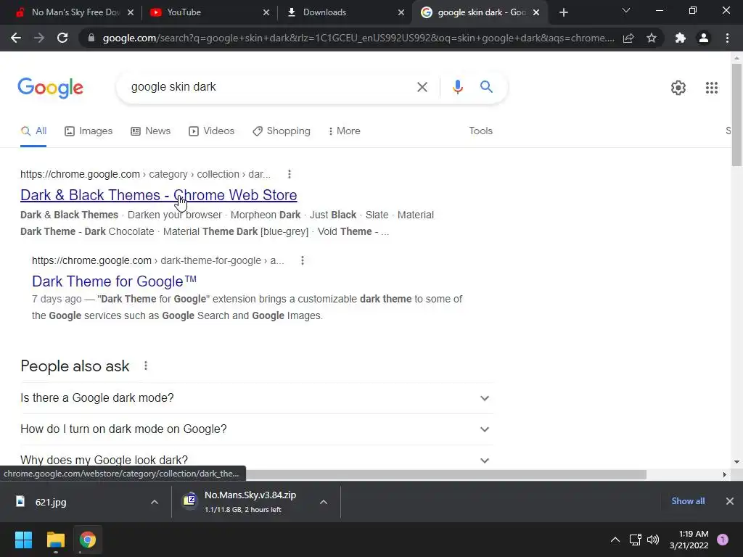743x557 pixels.
Task: Open the Google apps grid
Action: click(x=711, y=88)
